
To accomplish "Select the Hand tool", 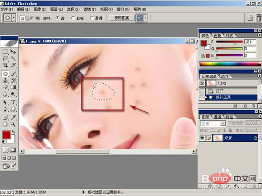I will coord(5,124).
